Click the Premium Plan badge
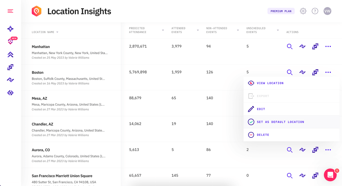Viewport: 342px width, 186px height. [281, 11]
